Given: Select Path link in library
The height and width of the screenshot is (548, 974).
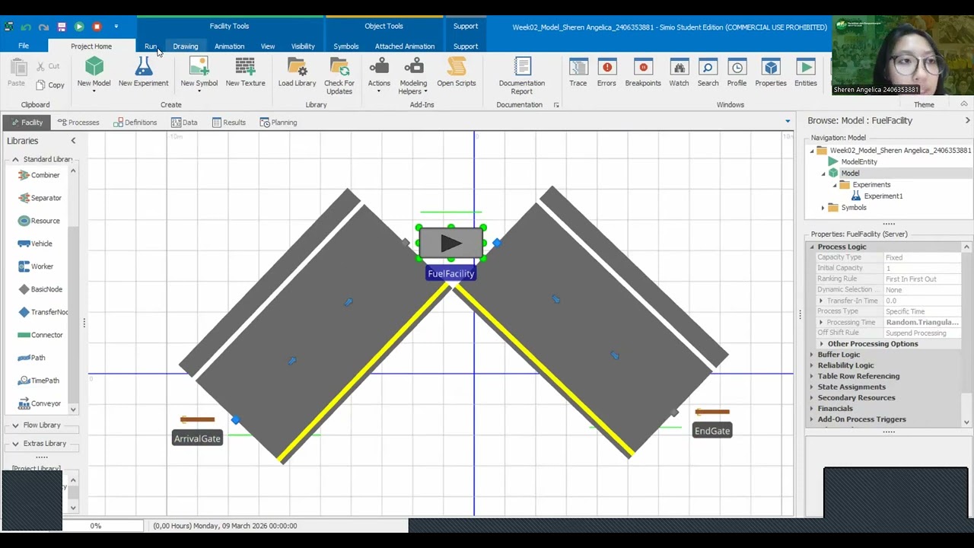Looking at the screenshot, I should coord(31,358).
